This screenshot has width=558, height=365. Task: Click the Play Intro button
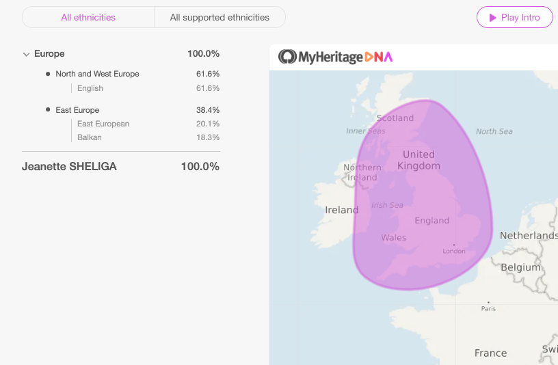pos(515,18)
